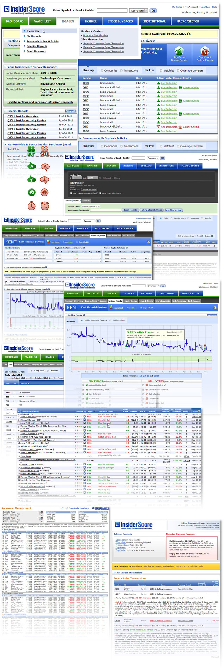
Task: Sort by the Date column arrow
Action: click(x=200, y=411)
